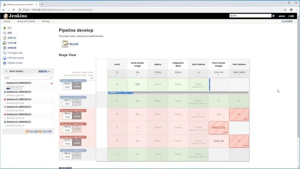Open the build trend link dropdown

tap(44, 71)
